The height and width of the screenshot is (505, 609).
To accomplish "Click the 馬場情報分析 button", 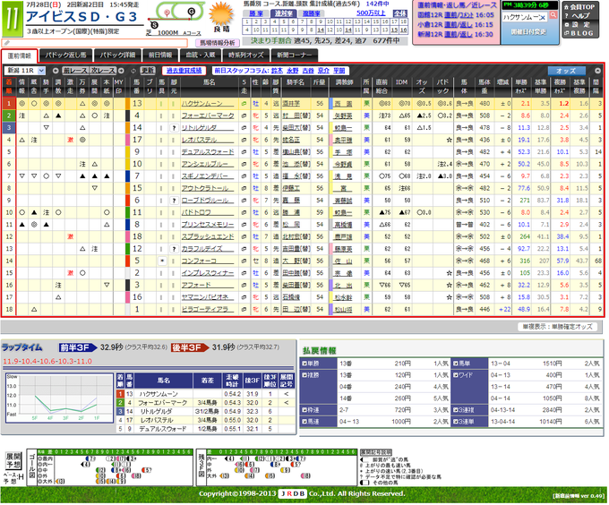I will click(217, 43).
